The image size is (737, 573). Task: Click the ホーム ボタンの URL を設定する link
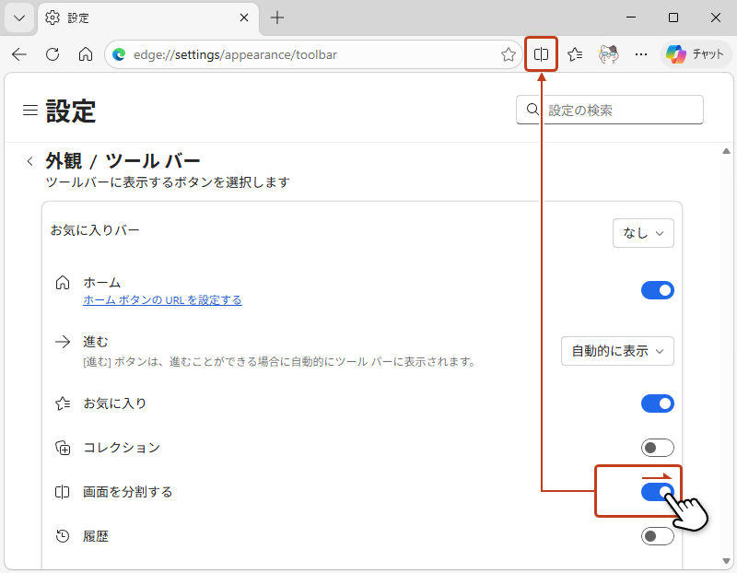click(162, 299)
